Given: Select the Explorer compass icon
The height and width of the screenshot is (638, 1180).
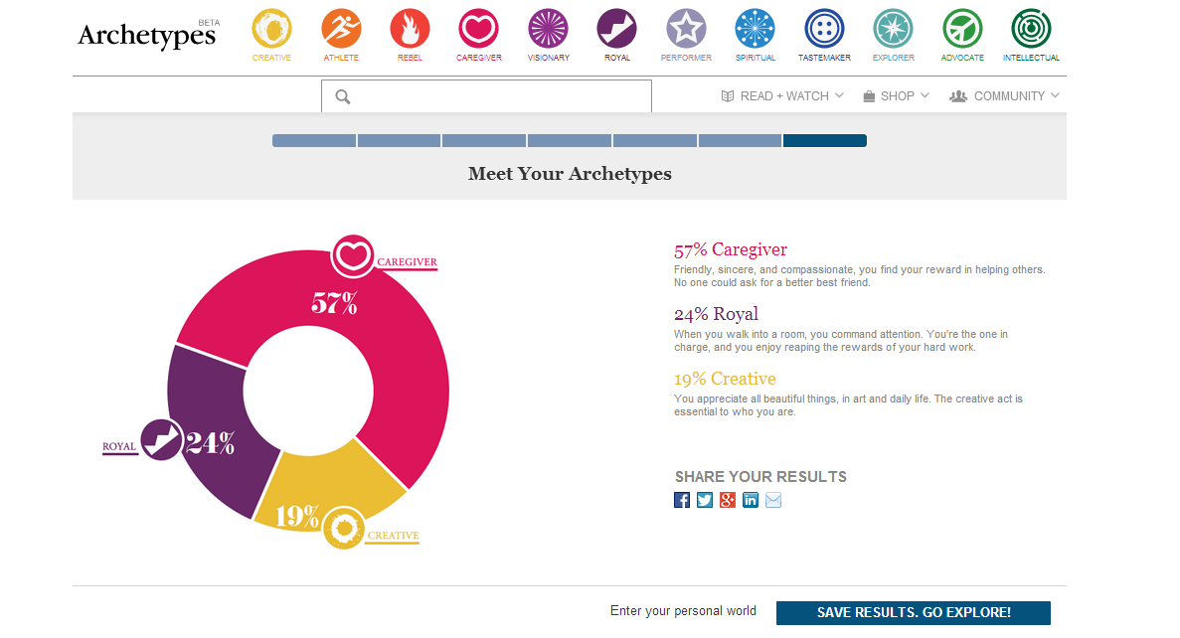Looking at the screenshot, I should 893,29.
